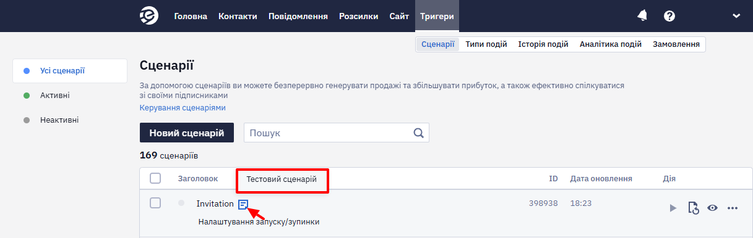Screen dimensions: 753x238
Task: Sort by Дата оновлення column header
Action: tap(601, 179)
